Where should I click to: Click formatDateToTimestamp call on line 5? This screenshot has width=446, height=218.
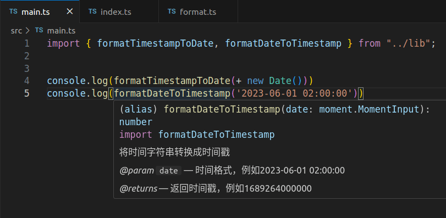(172, 93)
